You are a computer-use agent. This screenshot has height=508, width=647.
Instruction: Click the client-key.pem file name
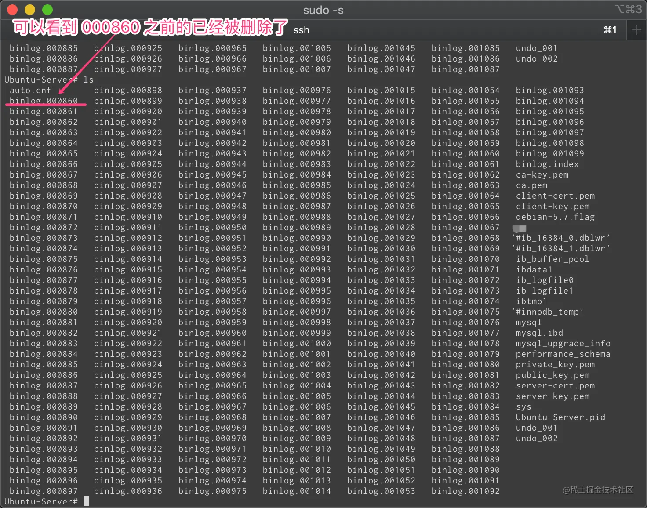[x=552, y=206]
